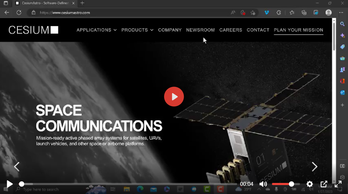Viewport: 348px width, 194px height.
Task: Mute the video using the speaker icon
Action: 263,184
